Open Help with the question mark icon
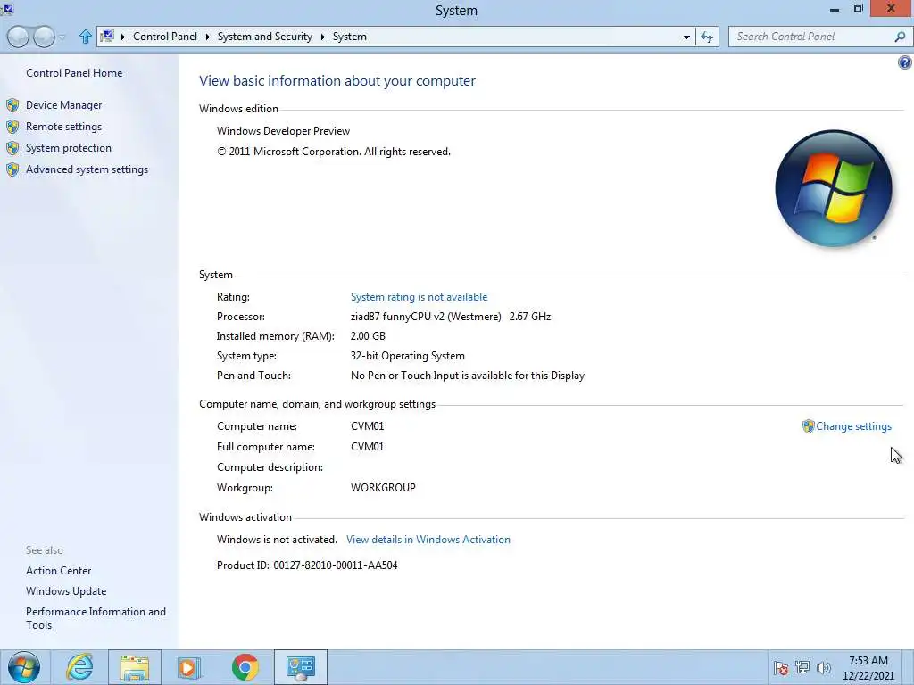Screen dimensions: 914x685 click(905, 62)
